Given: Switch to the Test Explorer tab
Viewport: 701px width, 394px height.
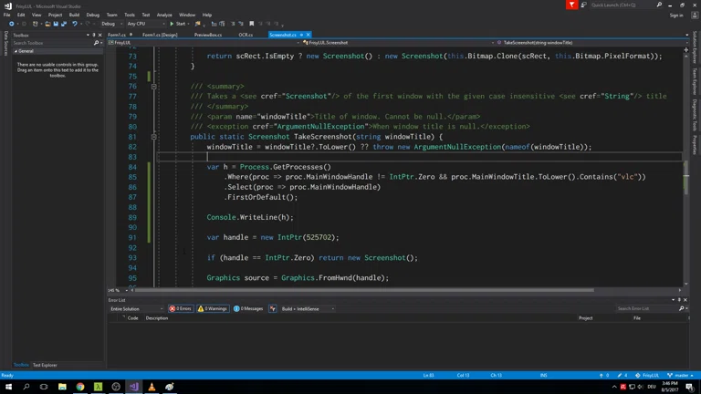Looking at the screenshot, I should pyautogui.click(x=45, y=365).
